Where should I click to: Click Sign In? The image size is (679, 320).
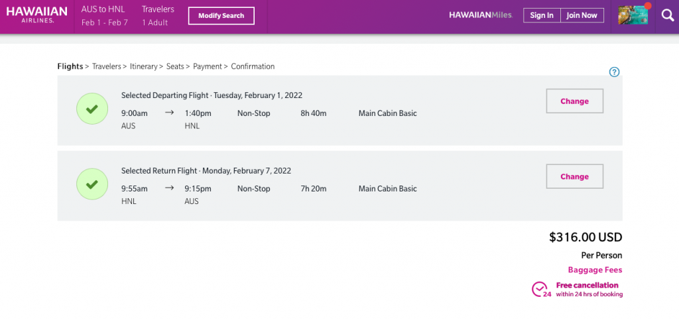click(x=542, y=15)
